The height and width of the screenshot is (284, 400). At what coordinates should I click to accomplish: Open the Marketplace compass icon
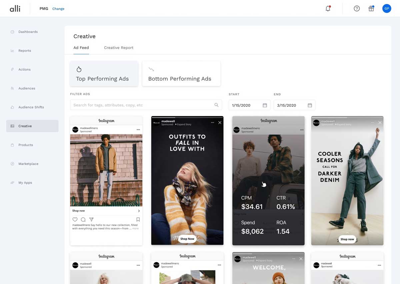(x=13, y=163)
